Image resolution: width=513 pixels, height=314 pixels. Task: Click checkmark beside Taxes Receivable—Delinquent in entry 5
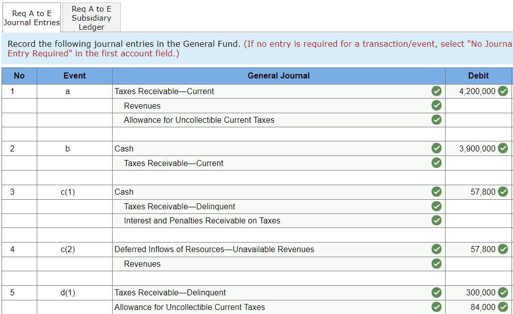[437, 292]
